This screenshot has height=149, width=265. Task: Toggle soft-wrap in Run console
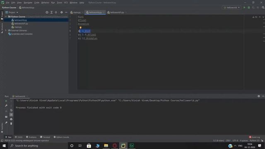11,111
